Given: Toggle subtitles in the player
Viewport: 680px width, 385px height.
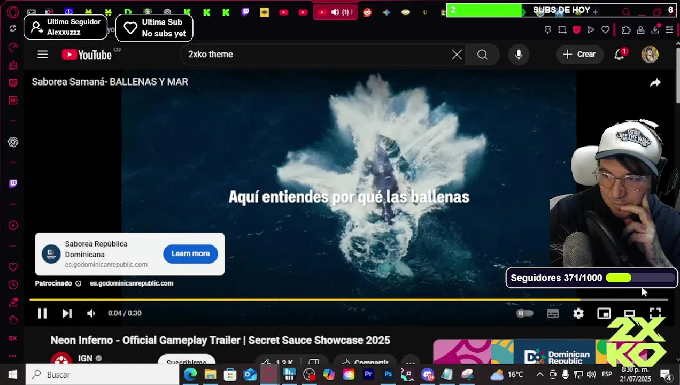Looking at the screenshot, I should pos(553,313).
